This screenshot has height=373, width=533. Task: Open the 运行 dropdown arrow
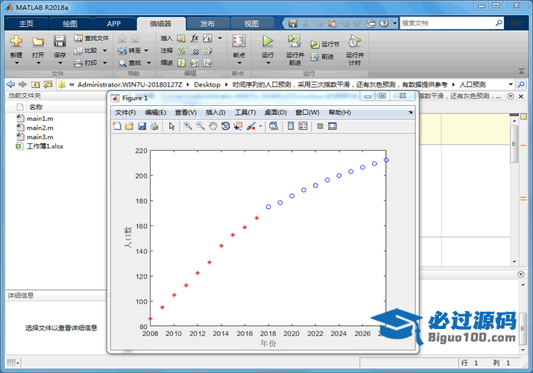tap(268, 63)
